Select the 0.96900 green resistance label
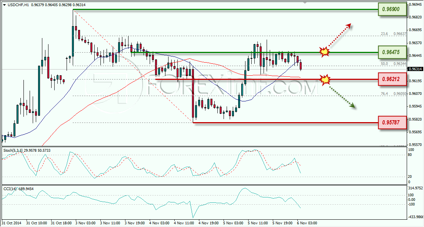The height and width of the screenshot is (227, 424). [392, 9]
